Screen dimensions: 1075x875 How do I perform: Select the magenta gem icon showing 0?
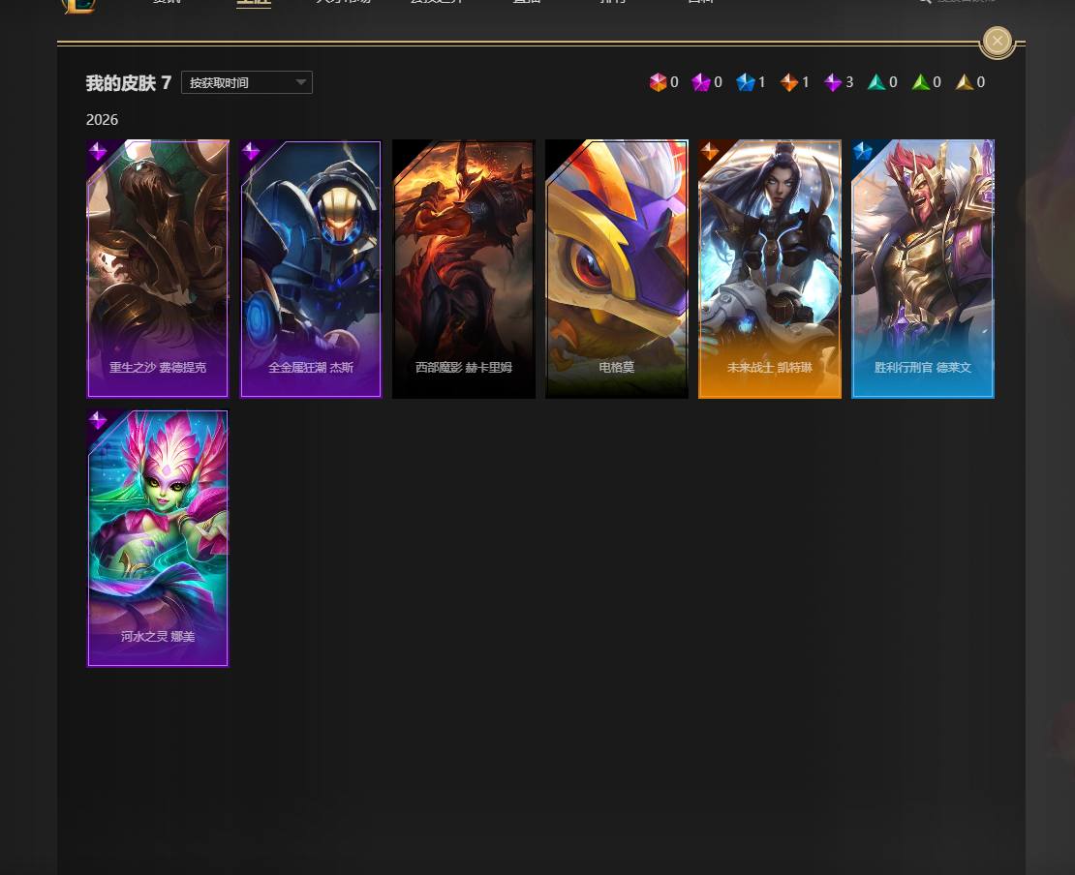(x=701, y=82)
